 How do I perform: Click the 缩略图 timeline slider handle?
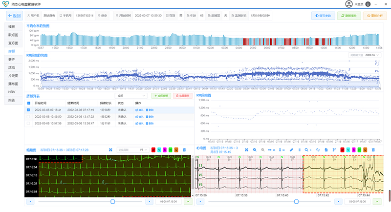112,201
